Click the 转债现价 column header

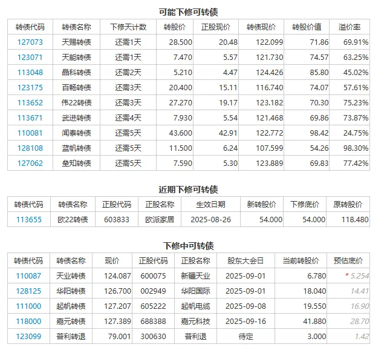pyautogui.click(x=261, y=27)
